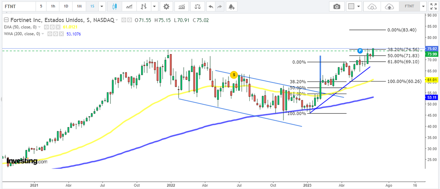Toggle visibility eye for Fortinet series
The height and width of the screenshot is (189, 440).
[x=124, y=20]
